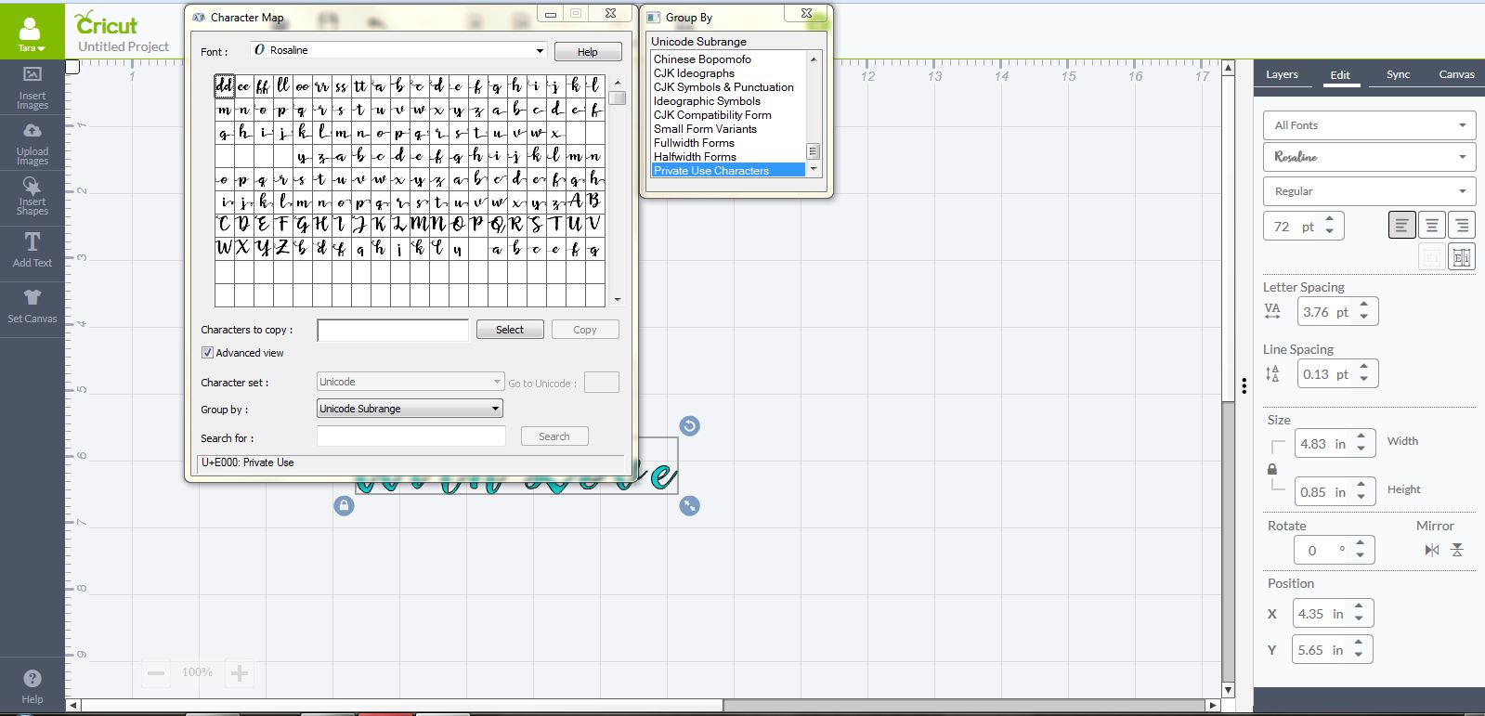
Task: Zoom out the canvas with the minus button
Action: 156,673
